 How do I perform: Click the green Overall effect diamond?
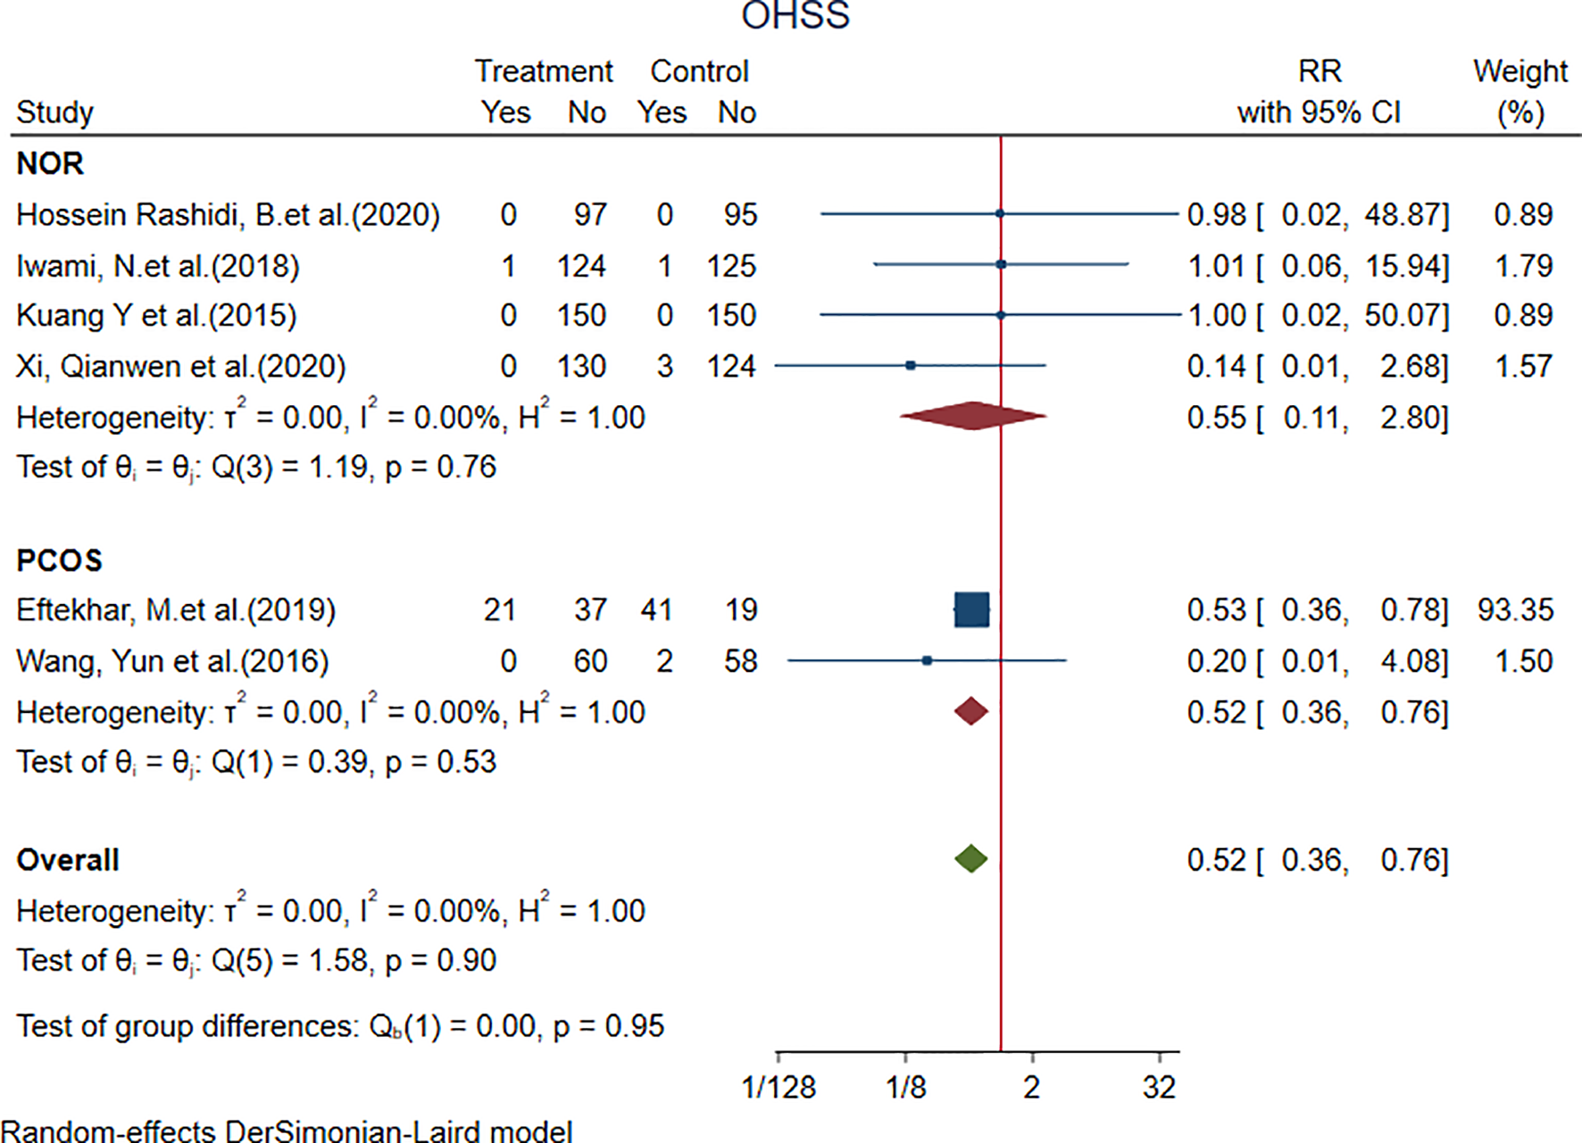click(970, 858)
